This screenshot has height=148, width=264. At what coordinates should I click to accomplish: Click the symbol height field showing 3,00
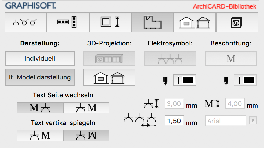(x=174, y=104)
